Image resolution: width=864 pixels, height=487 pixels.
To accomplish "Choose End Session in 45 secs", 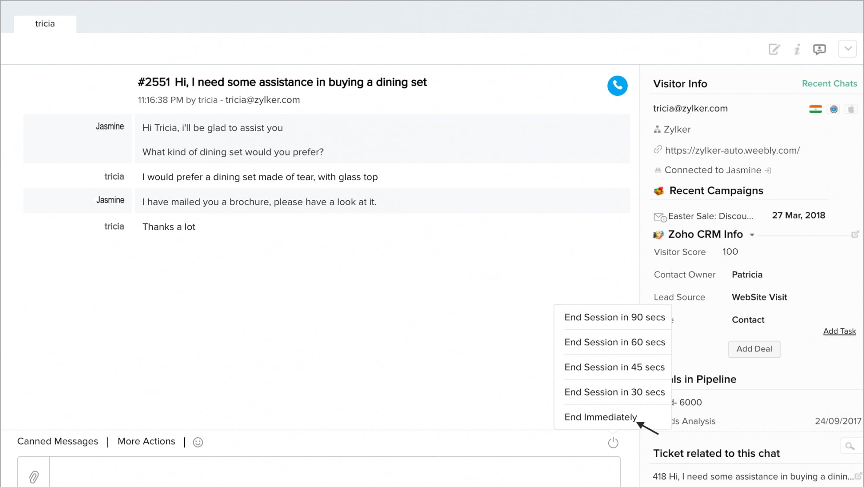I will point(614,367).
